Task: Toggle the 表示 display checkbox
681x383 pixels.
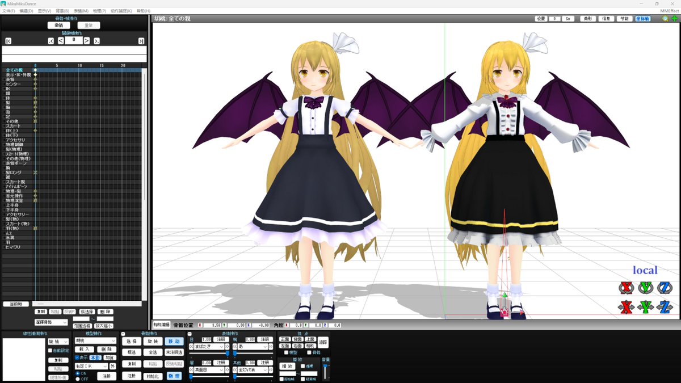Action: click(x=77, y=357)
